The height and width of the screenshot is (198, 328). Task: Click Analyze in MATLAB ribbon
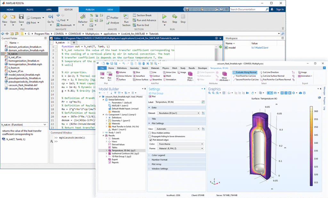coord(112,23)
